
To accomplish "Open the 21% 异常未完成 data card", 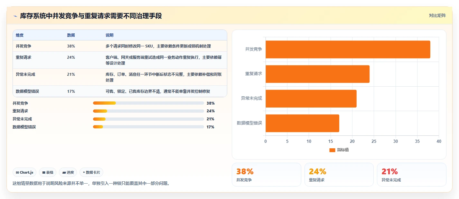I will (412, 175).
